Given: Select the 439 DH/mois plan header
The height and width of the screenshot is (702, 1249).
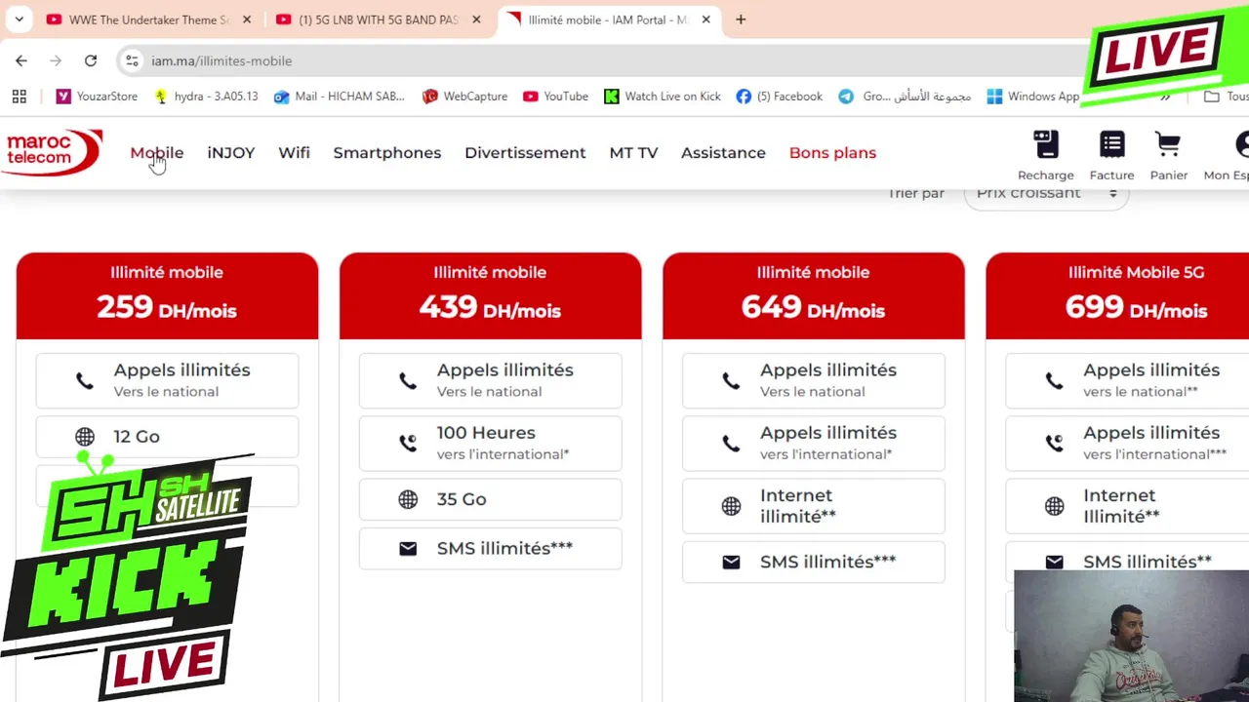Looking at the screenshot, I should 490,296.
